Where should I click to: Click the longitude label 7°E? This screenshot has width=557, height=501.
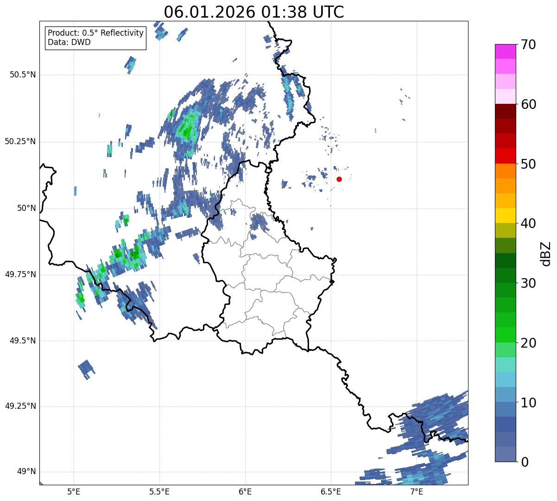pos(417,491)
